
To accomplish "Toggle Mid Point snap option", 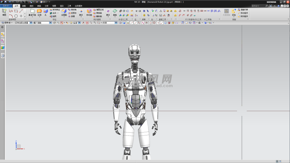I will pyautogui.click(x=135, y=23).
